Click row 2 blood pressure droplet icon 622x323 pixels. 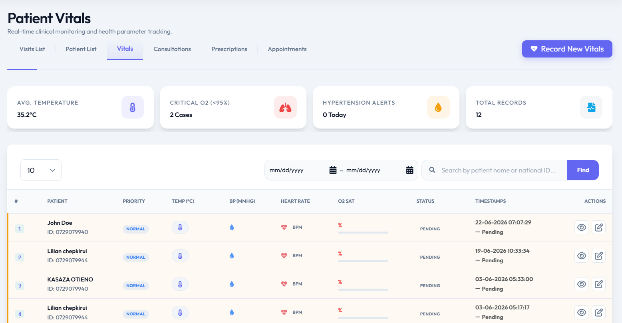click(232, 256)
